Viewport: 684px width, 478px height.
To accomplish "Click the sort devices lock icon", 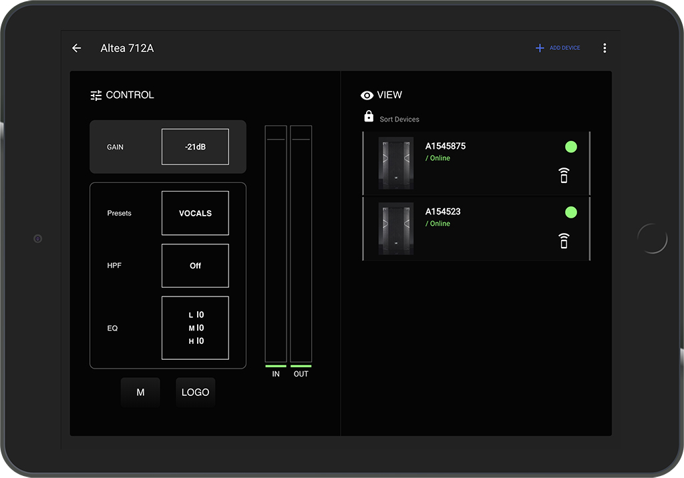I will point(368,117).
